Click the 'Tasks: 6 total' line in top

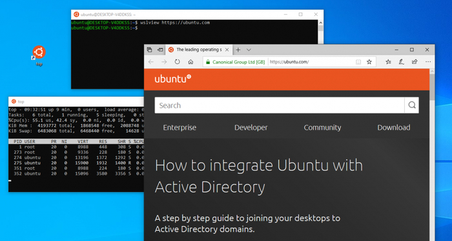[x=76, y=115]
